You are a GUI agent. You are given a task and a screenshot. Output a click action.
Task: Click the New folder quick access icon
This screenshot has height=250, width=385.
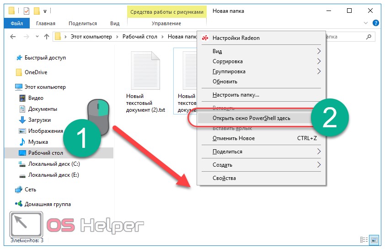click(37, 11)
